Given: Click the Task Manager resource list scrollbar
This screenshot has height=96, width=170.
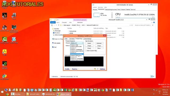Looking at the screenshot, I should click(112, 15).
